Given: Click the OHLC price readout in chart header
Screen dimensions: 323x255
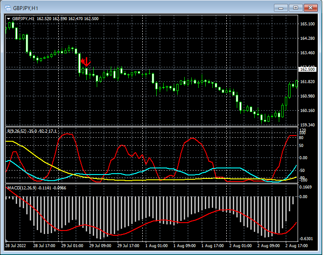Looking at the screenshot, I should click(x=68, y=19).
